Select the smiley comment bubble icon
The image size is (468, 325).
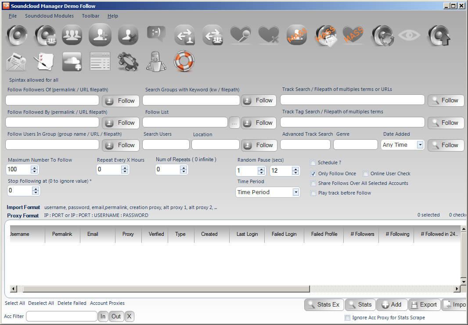click(x=156, y=34)
